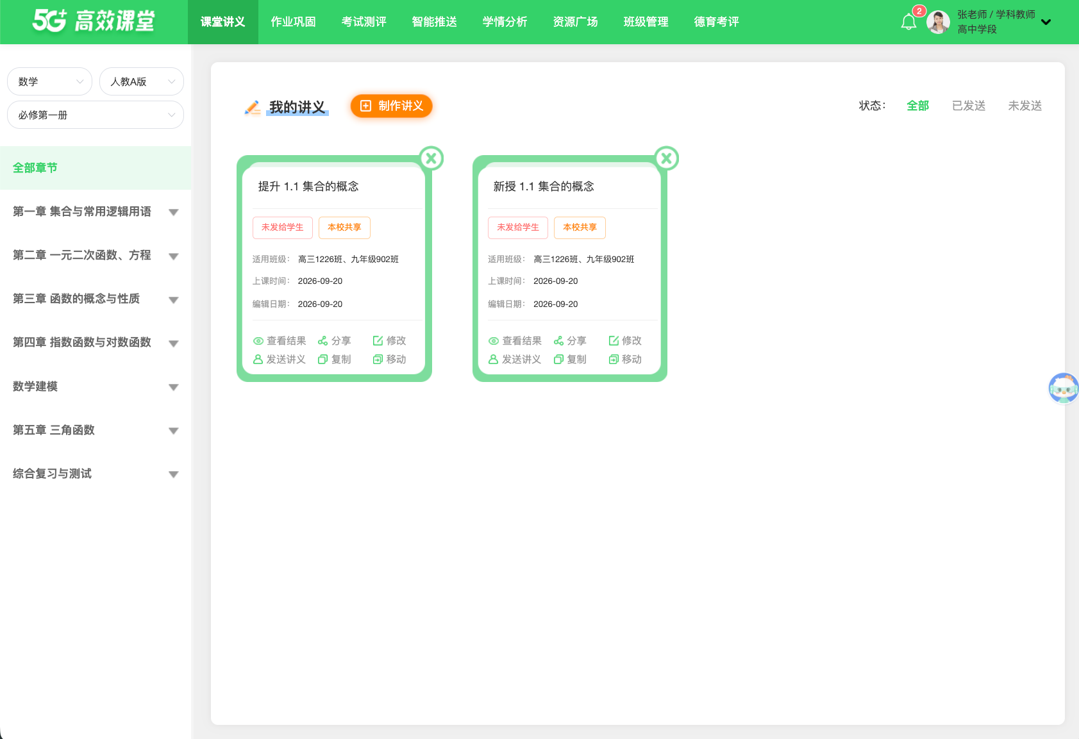Open the 德育考评 tab

pos(717,22)
